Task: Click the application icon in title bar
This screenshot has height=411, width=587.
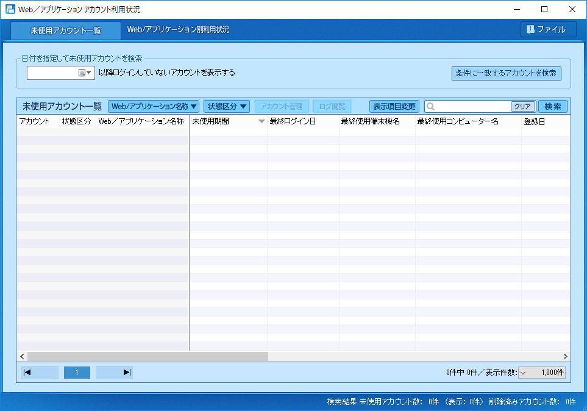Action: (x=10, y=9)
